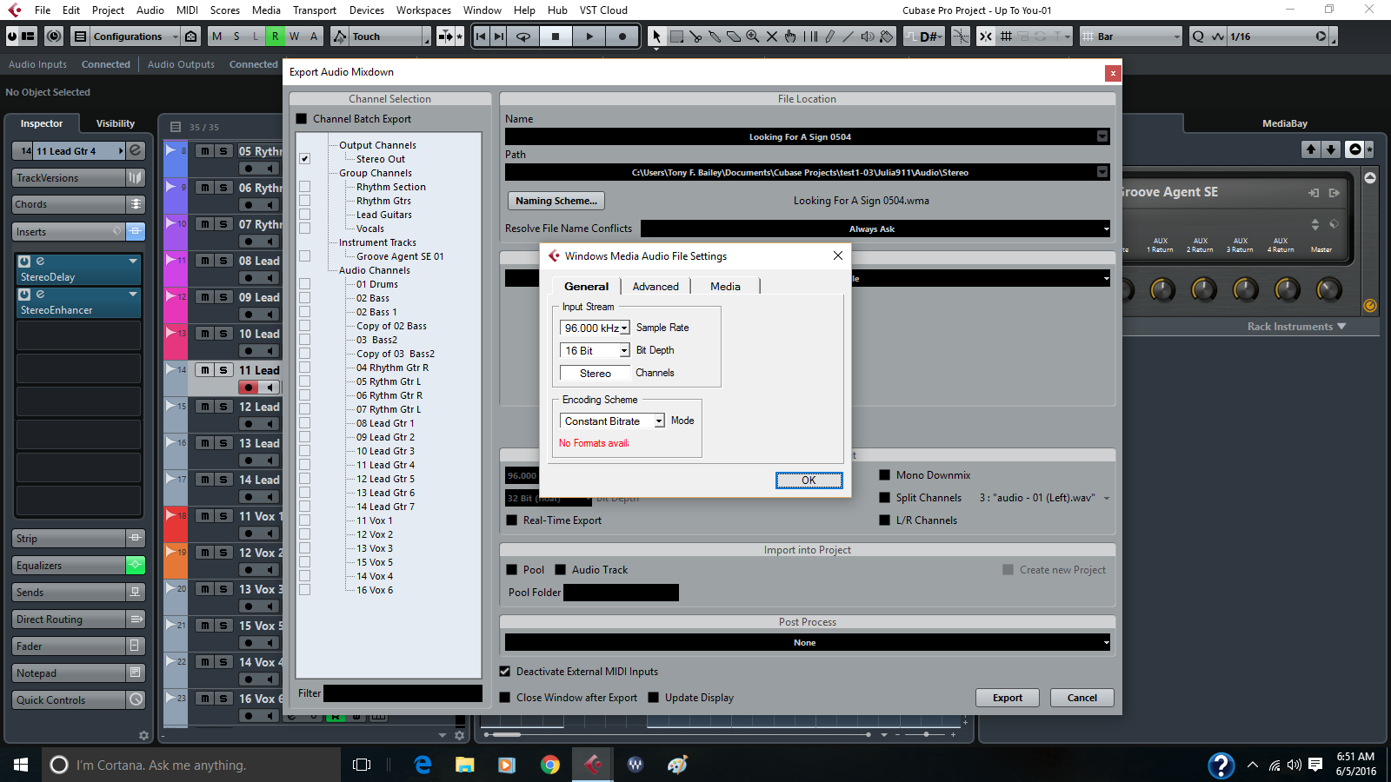Select the Erase tool
Image resolution: width=1391 pixels, height=782 pixels.
coord(734,36)
